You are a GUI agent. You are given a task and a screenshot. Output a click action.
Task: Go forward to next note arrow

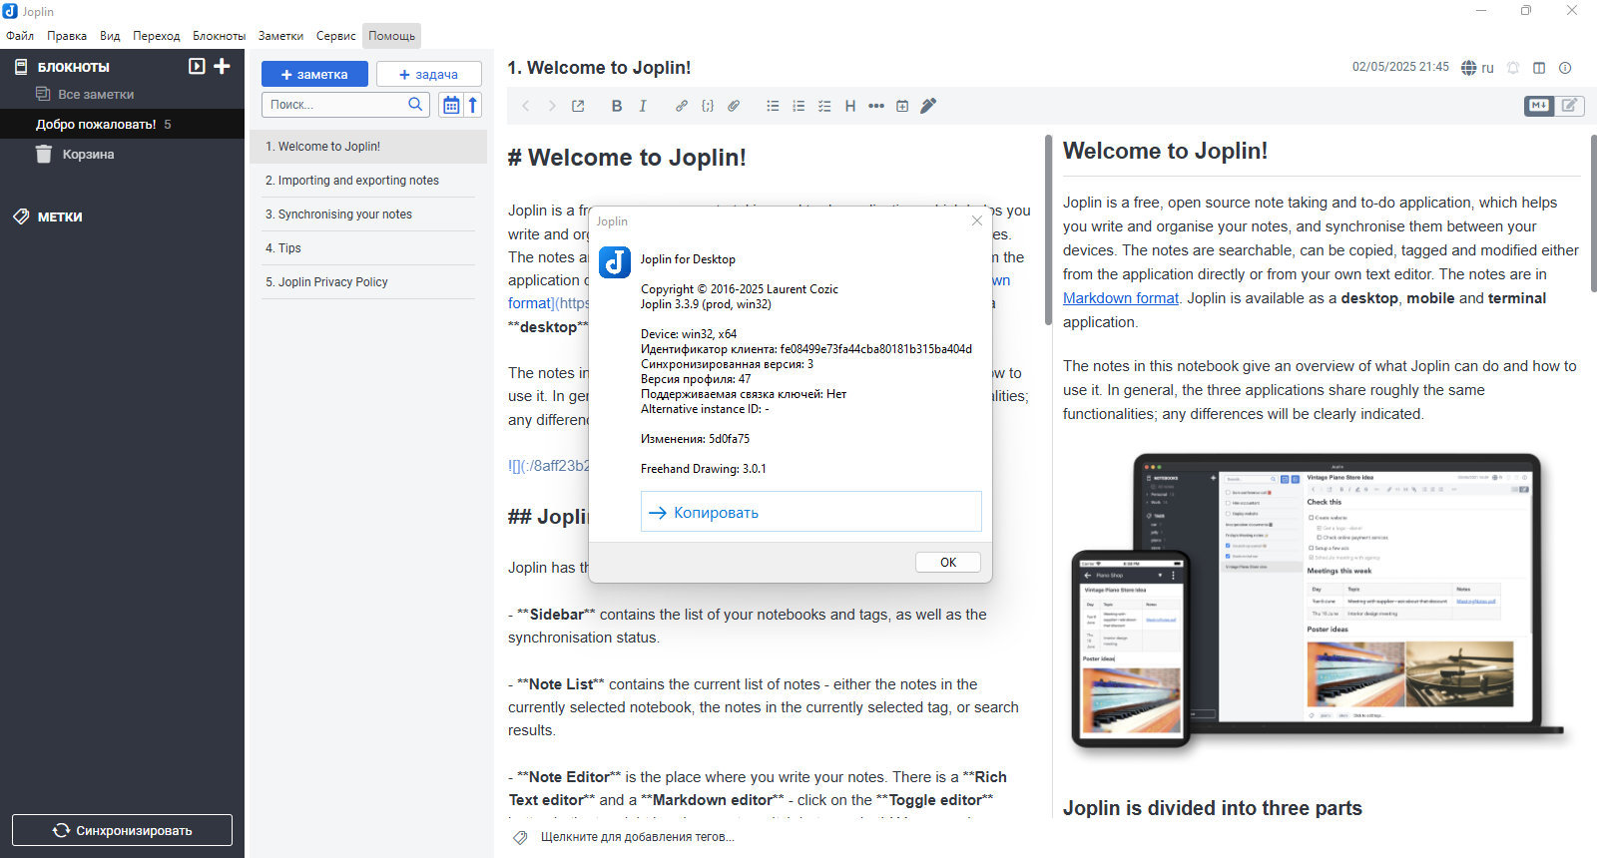point(552,106)
